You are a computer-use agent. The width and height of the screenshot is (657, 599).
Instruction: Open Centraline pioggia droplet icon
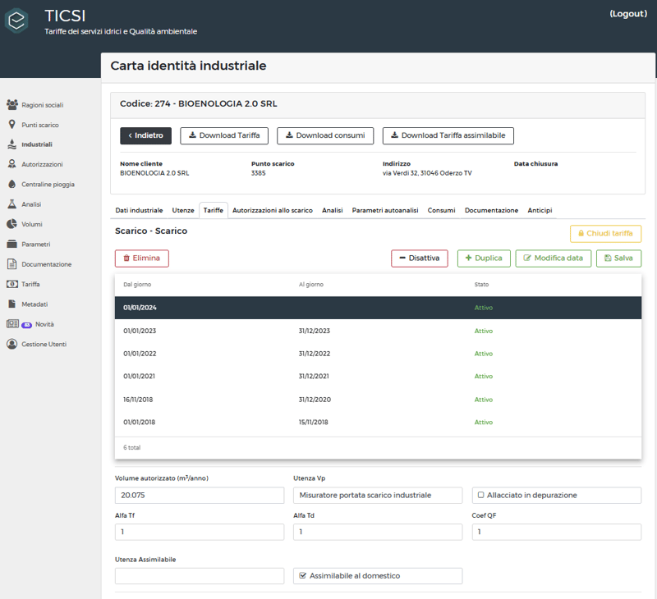(12, 184)
